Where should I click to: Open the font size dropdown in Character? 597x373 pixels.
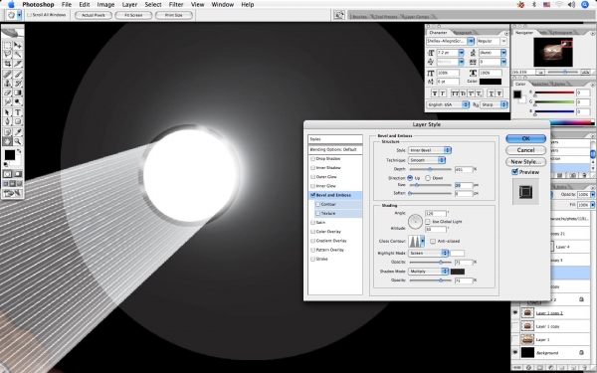461,53
